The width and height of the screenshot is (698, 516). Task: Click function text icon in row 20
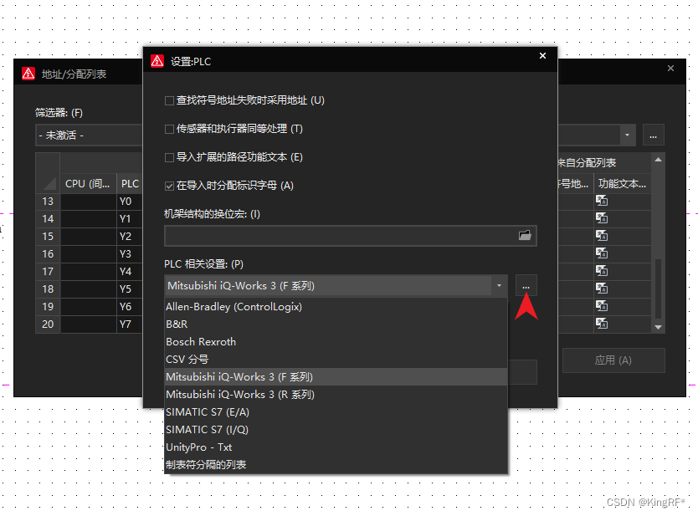pos(601,324)
